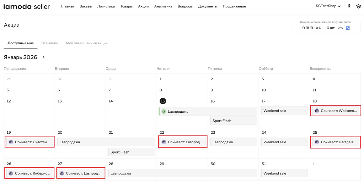The width and height of the screenshot is (364, 184).
Task: Open the Мои завершённые акции tab
Action: [x=86, y=43]
